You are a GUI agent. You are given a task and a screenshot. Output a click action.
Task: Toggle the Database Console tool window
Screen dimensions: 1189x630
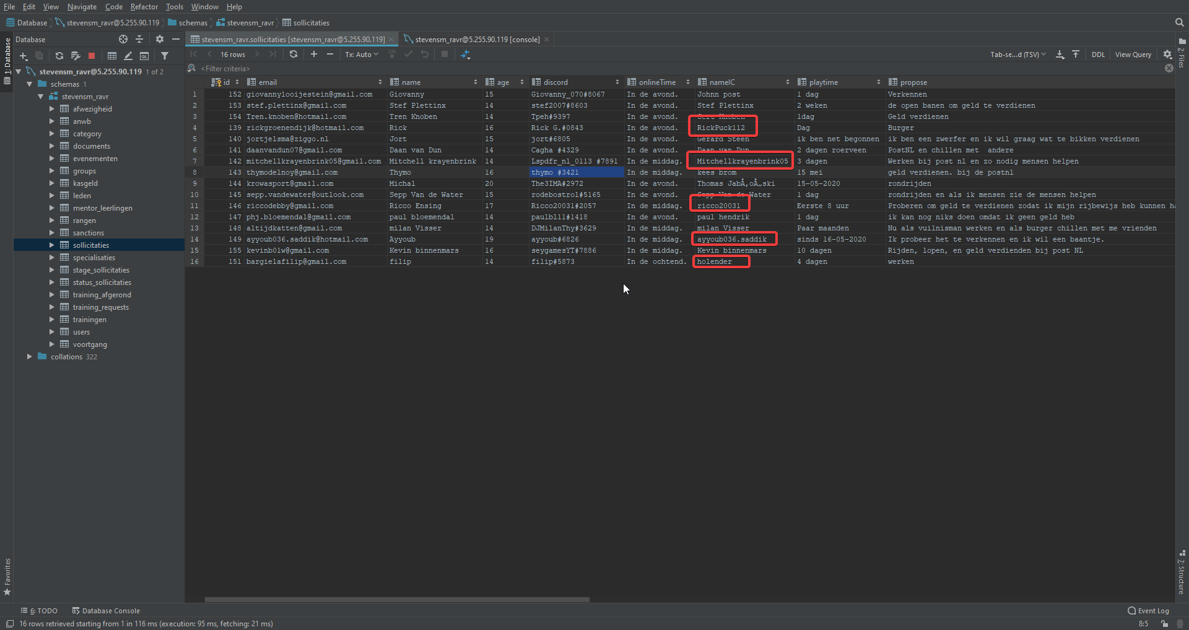point(106,611)
